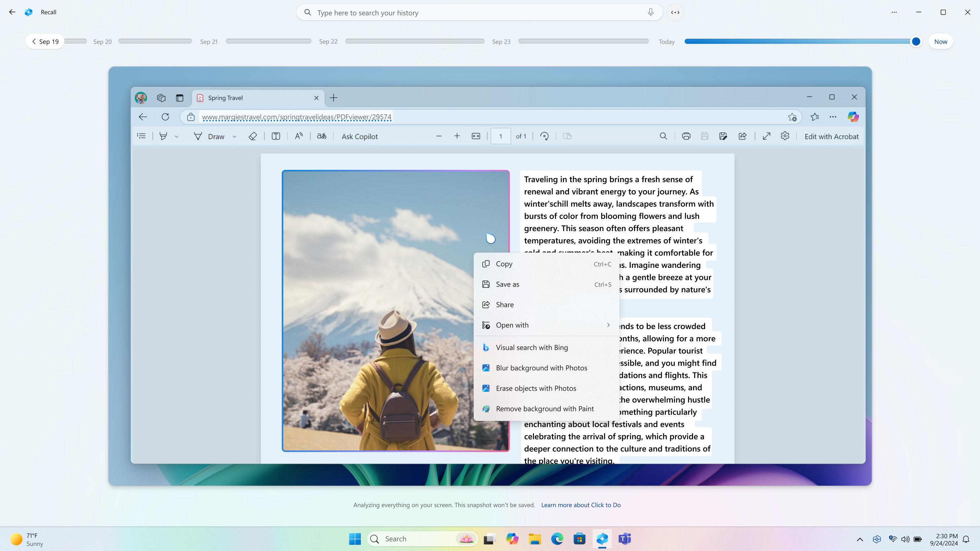Click the Ask Copilot button
Screen dimensions: 980x551
tap(359, 136)
